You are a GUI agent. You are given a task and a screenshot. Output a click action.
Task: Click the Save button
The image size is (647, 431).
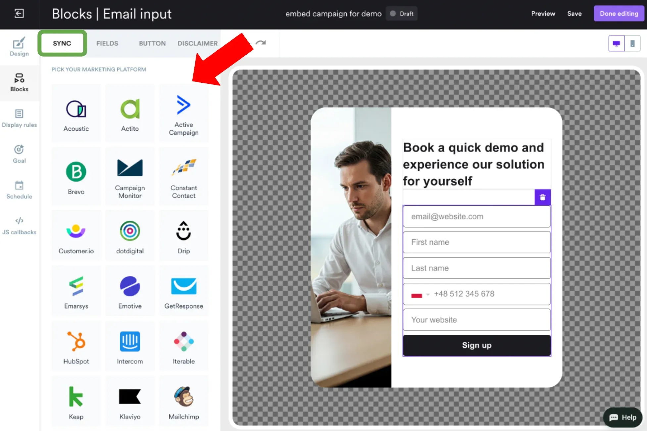[574, 14]
